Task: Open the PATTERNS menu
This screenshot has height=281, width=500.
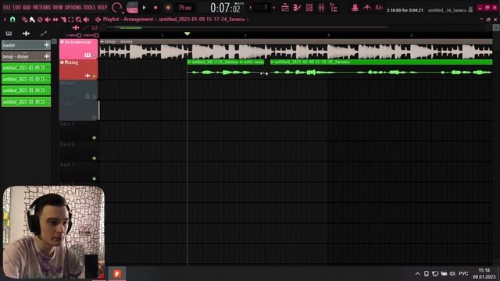Action: point(41,7)
